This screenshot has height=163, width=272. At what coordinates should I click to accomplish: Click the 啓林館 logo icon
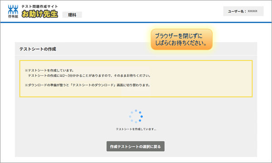pyautogui.click(x=13, y=11)
